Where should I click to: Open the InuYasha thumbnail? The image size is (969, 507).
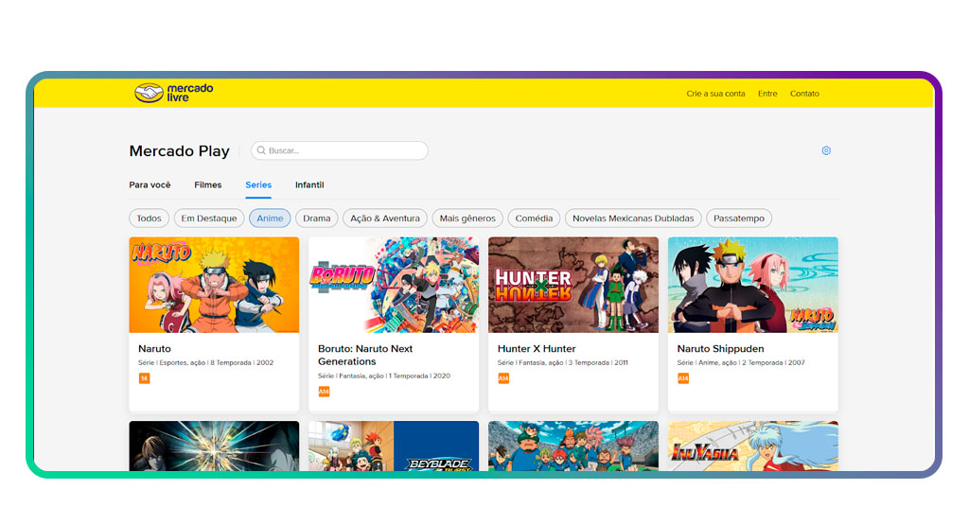click(752, 446)
